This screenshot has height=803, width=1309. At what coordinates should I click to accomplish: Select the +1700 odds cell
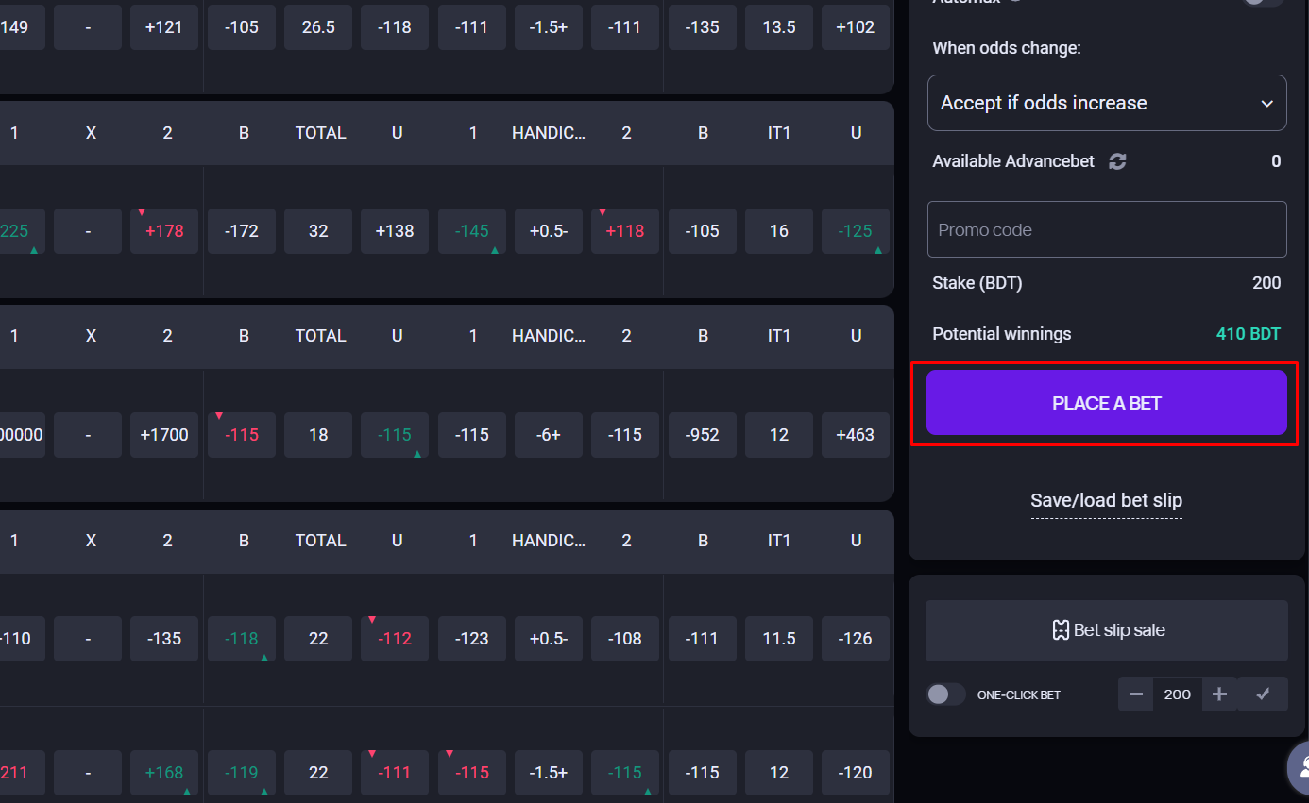(x=164, y=435)
